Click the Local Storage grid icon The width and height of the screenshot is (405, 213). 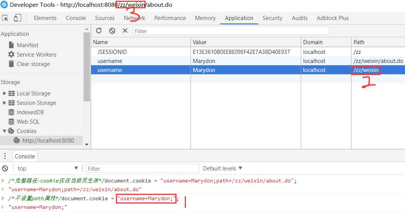click(11, 93)
